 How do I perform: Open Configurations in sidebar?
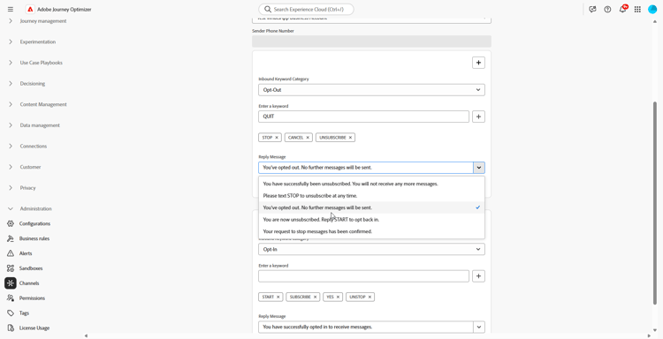click(34, 223)
